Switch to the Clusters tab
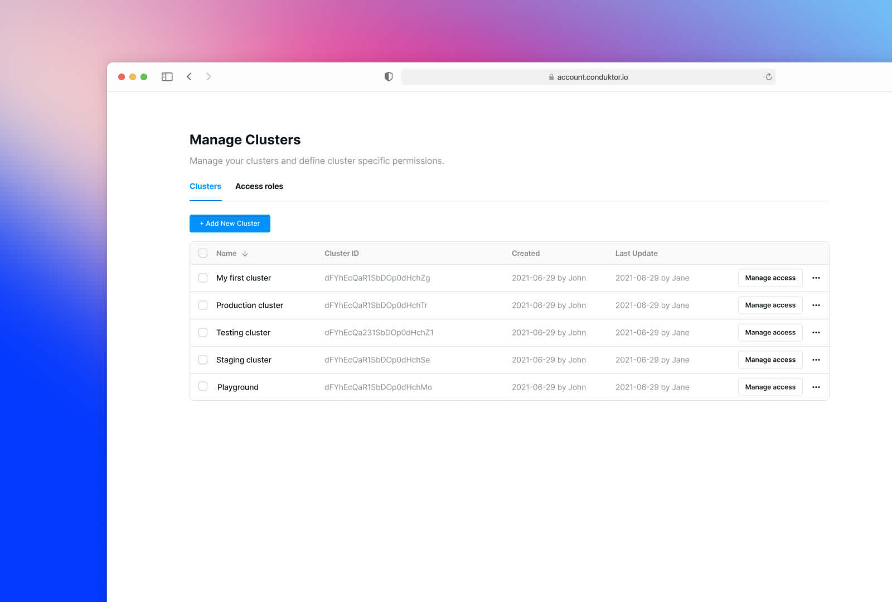The width and height of the screenshot is (892, 602). 205,187
